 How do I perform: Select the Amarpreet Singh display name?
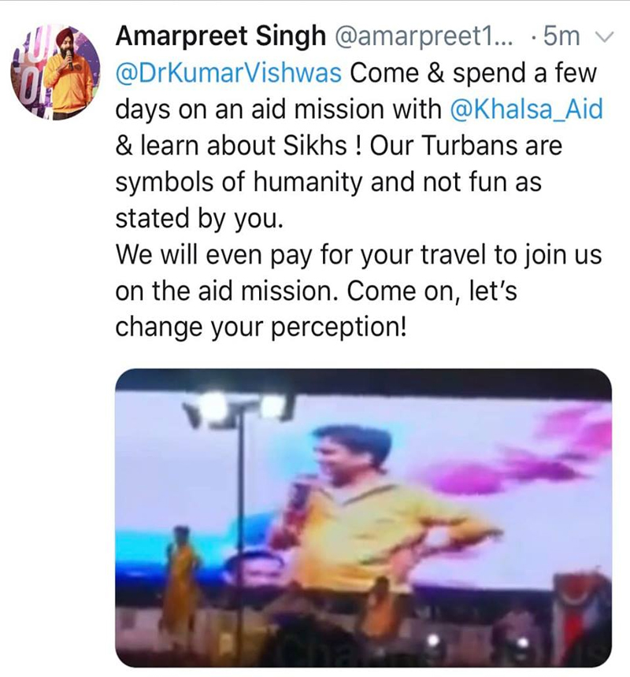click(x=220, y=36)
